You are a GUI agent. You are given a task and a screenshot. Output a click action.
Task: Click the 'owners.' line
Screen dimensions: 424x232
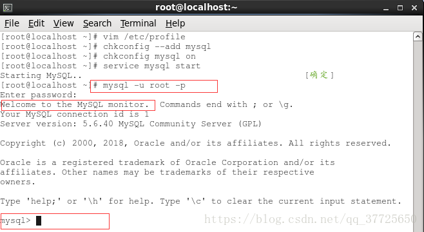click(x=18, y=182)
